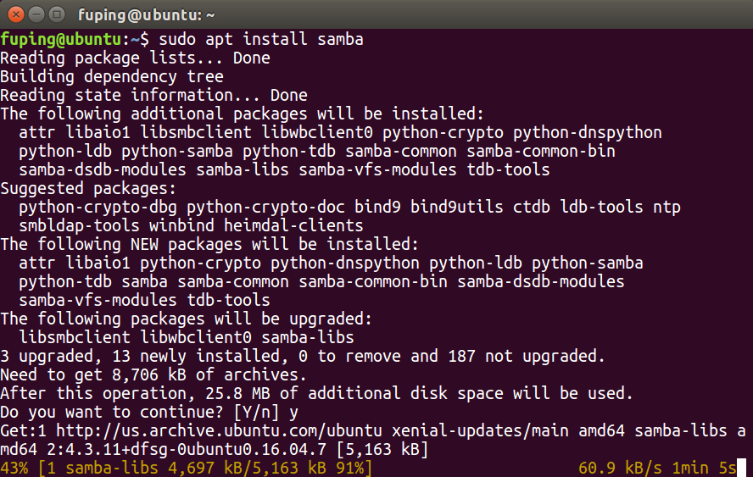
Task: Click the green fuping@ubuntu shell prompt
Action: pos(62,39)
